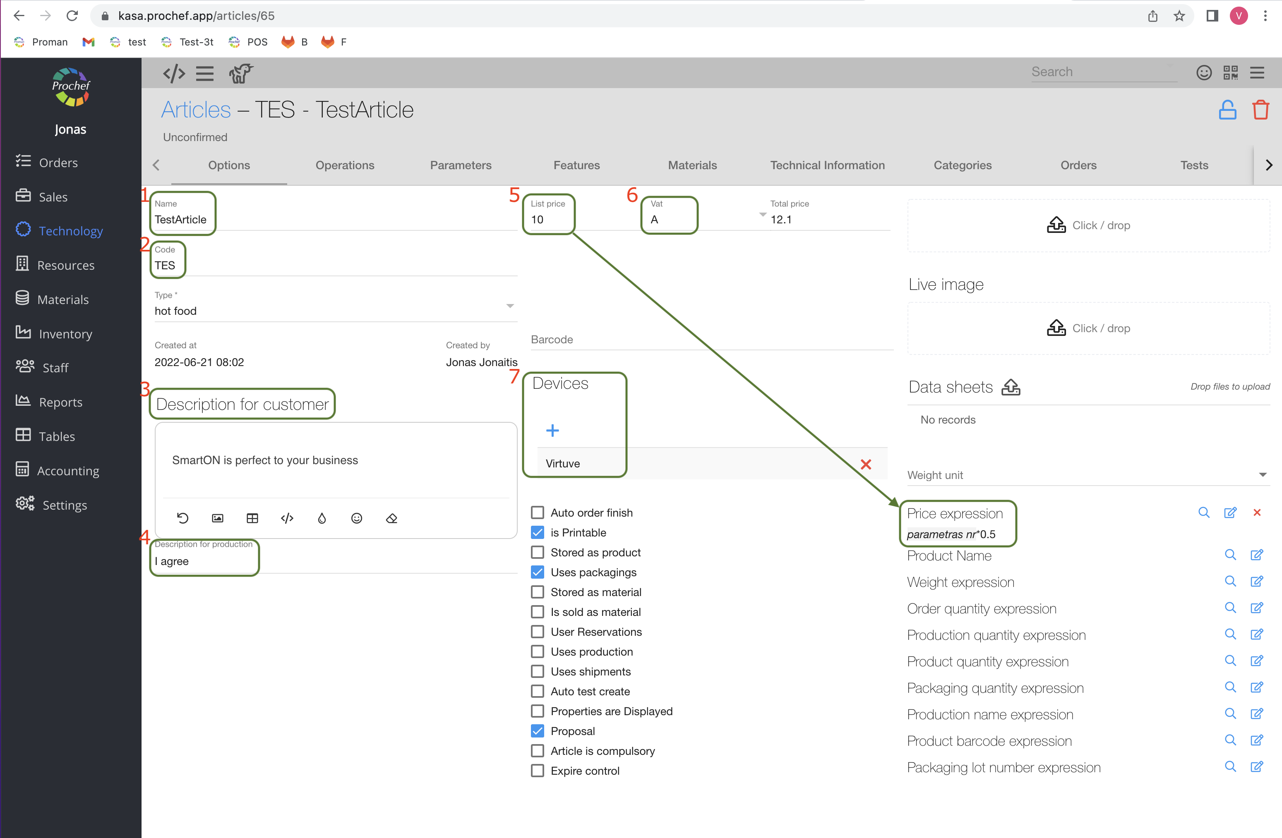The image size is (1282, 838).
Task: Click the blue unlock padlock icon
Action: coord(1227,110)
